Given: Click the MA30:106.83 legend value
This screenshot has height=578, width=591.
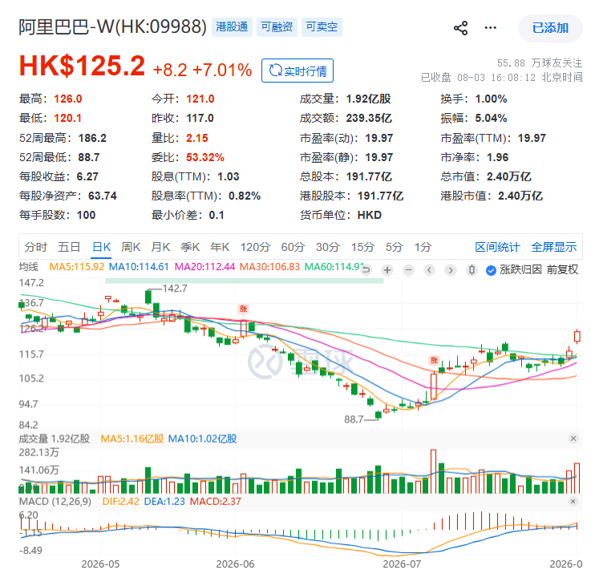Looking at the screenshot, I should [x=269, y=267].
